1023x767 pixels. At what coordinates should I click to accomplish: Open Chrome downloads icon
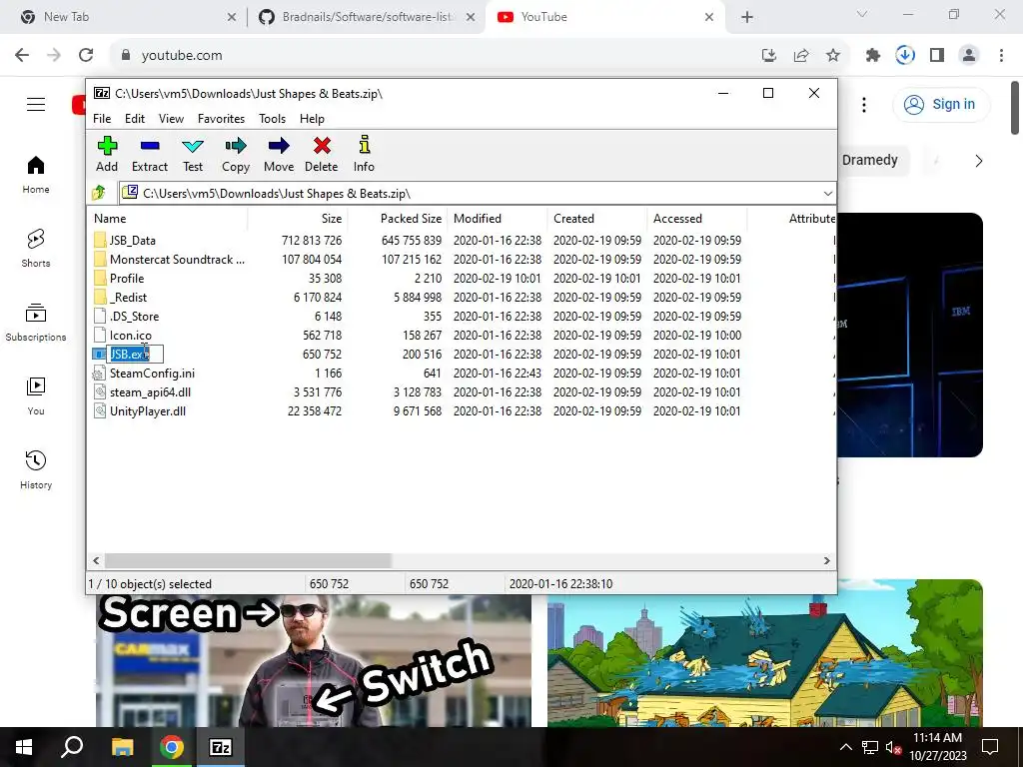(x=905, y=56)
